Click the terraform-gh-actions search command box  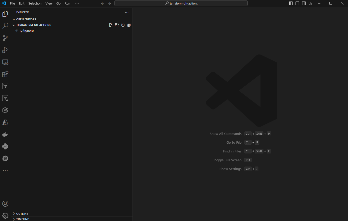[181, 3]
